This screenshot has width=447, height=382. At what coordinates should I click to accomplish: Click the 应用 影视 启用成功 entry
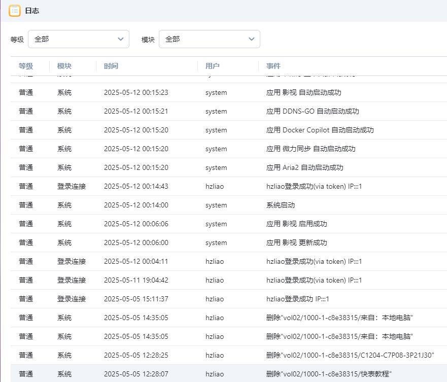[x=296, y=224]
